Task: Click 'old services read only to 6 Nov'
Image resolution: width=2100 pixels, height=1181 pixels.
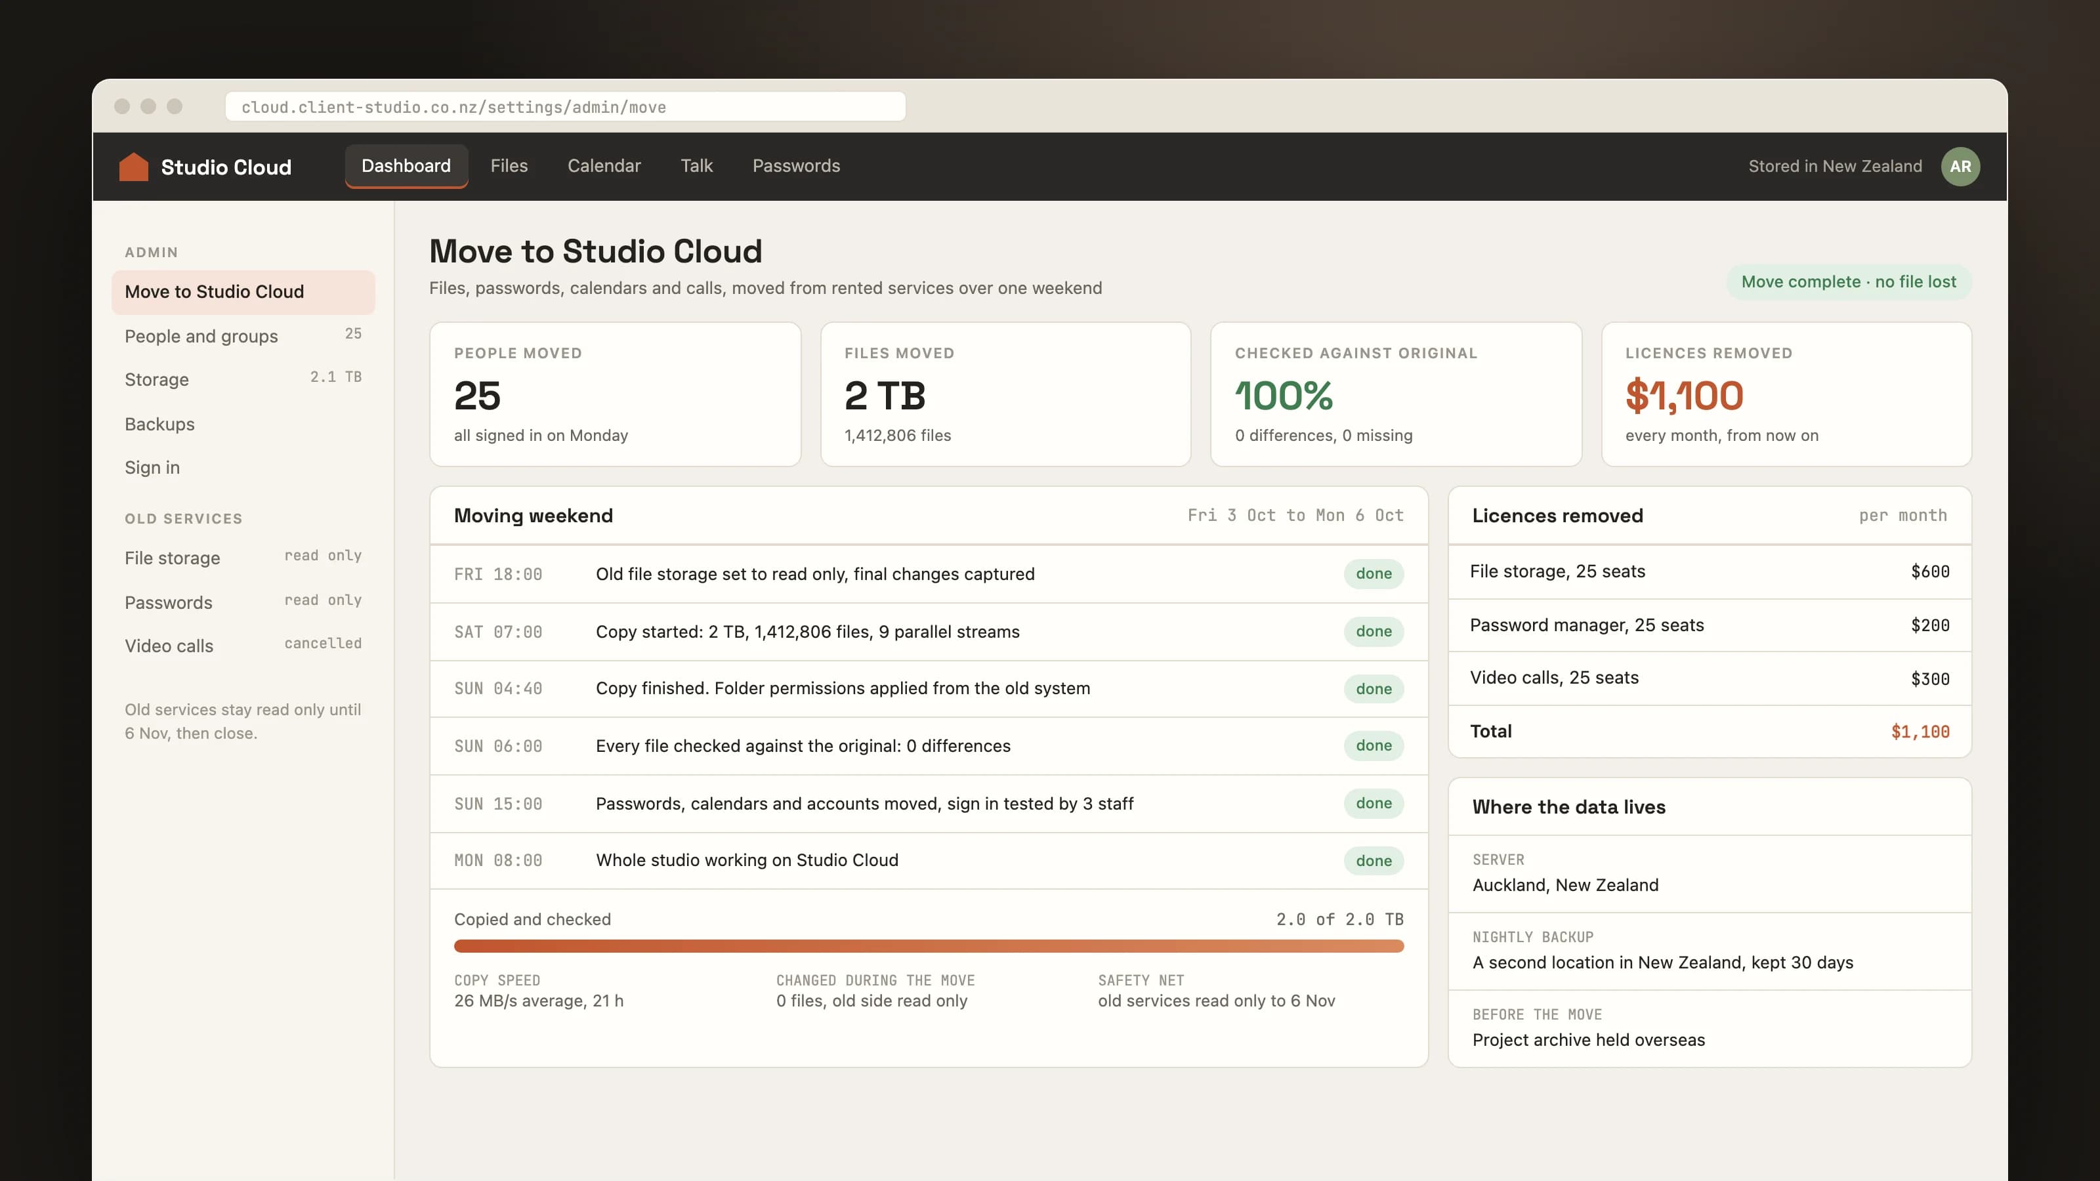Action: point(1216,1001)
